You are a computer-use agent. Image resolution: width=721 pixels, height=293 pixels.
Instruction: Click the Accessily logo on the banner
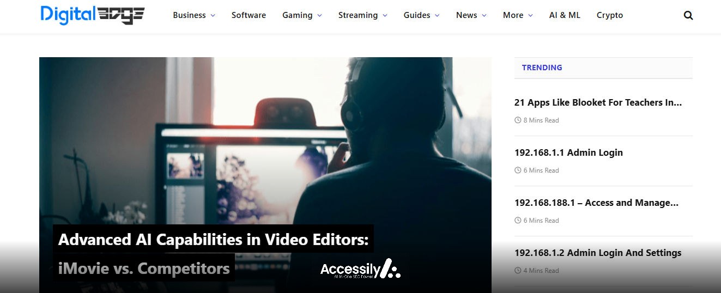(x=360, y=269)
